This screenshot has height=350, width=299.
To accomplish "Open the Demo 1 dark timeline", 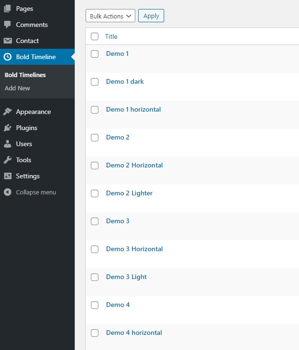I will click(125, 81).
